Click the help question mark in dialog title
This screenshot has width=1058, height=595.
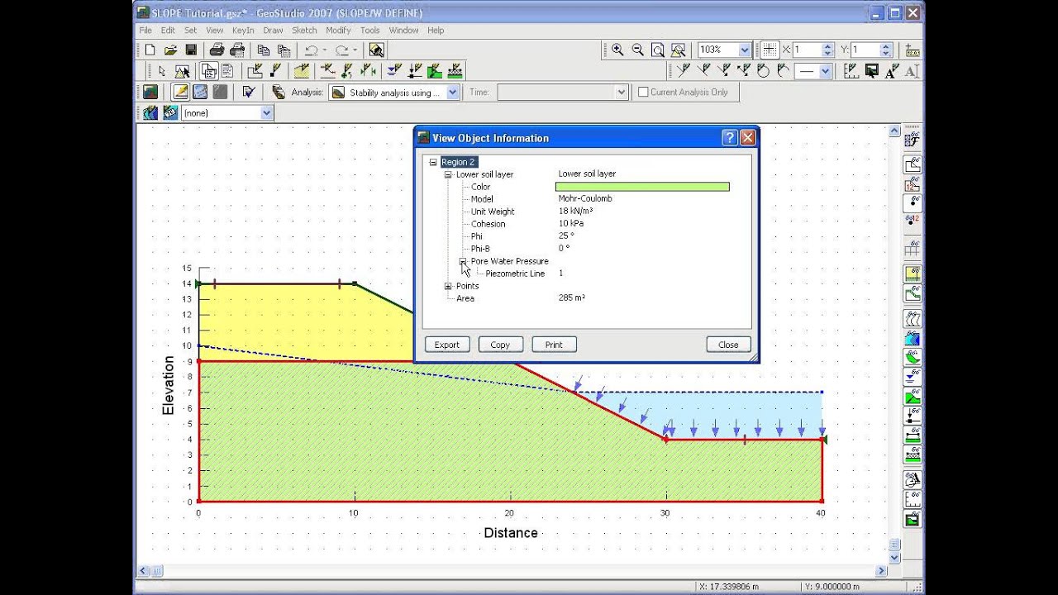[x=730, y=138]
